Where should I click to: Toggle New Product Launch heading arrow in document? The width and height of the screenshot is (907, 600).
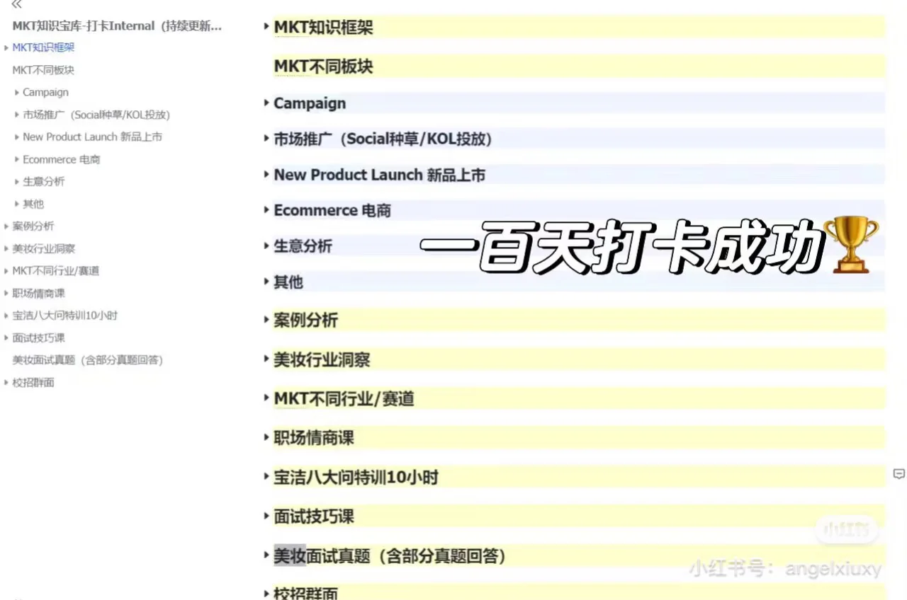coord(266,174)
